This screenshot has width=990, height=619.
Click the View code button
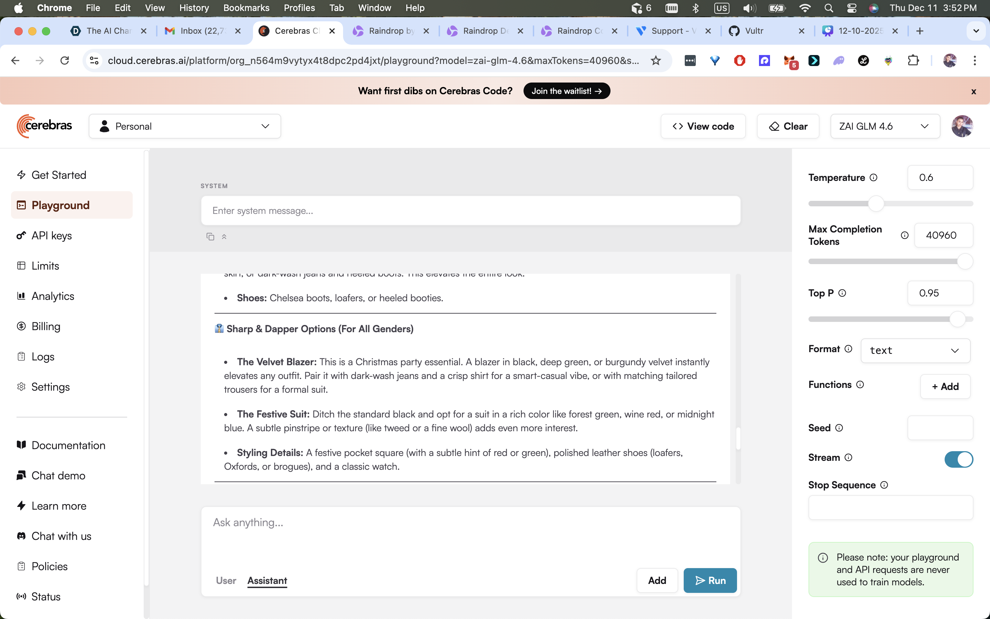703,126
